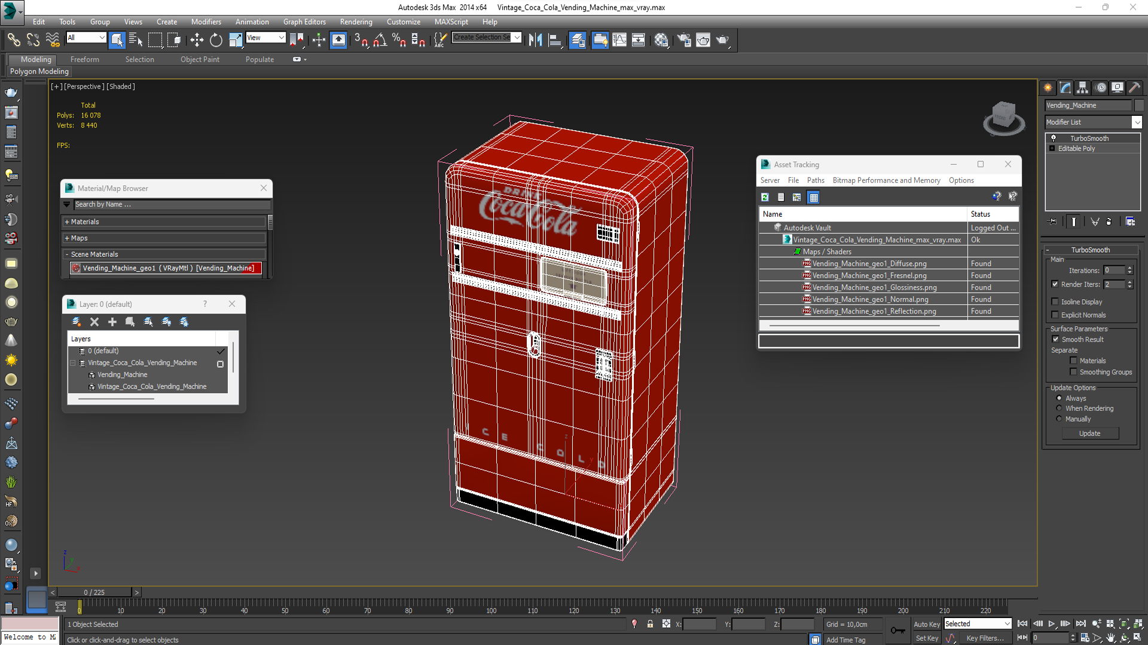Click the Mirror tool icon
Viewport: 1148px width, 645px height.
(535, 40)
